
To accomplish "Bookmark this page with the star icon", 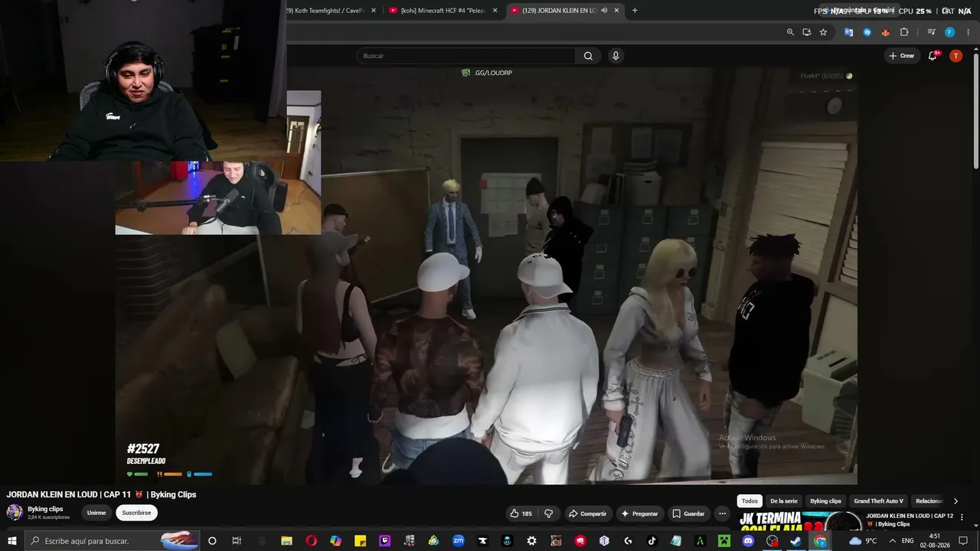I will point(823,32).
